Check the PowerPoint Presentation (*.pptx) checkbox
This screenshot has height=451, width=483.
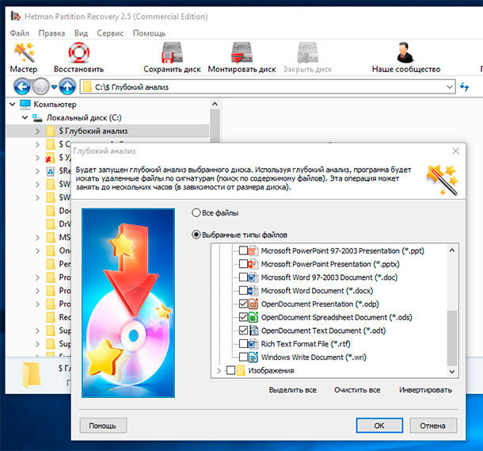pyautogui.click(x=243, y=264)
